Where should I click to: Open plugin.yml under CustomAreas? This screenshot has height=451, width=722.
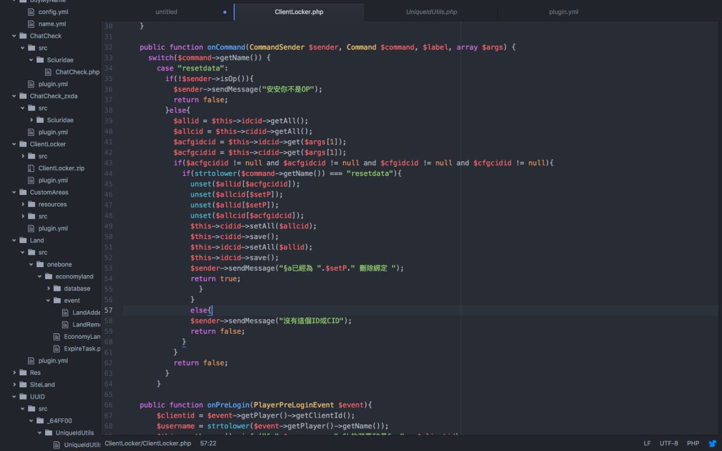pyautogui.click(x=53, y=228)
